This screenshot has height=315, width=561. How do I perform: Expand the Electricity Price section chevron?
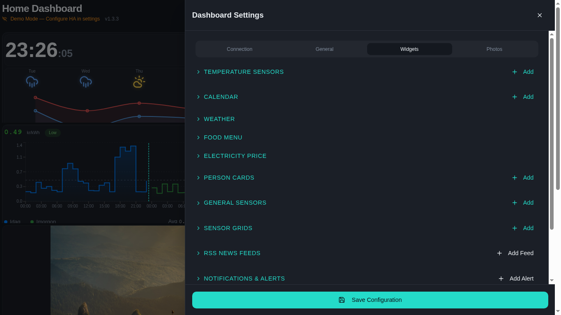point(198,156)
